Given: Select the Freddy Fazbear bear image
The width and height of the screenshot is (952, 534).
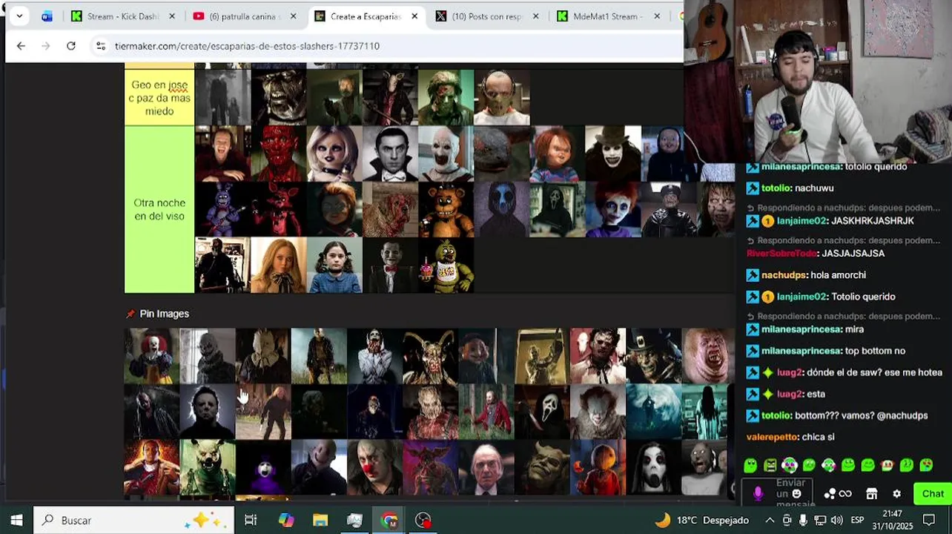Looking at the screenshot, I should [446, 209].
